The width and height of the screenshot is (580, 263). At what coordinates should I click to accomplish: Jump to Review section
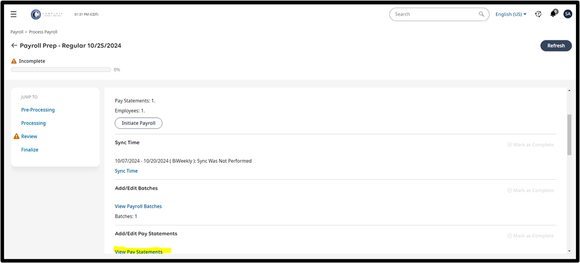point(29,136)
